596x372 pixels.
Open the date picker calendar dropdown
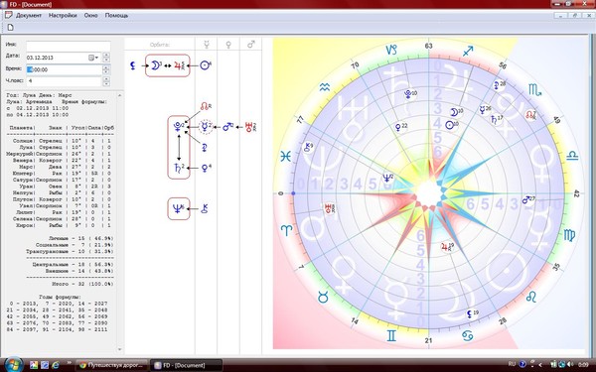pos(93,58)
